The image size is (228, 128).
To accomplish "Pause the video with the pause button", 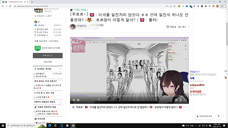I will (x=74, y=100).
